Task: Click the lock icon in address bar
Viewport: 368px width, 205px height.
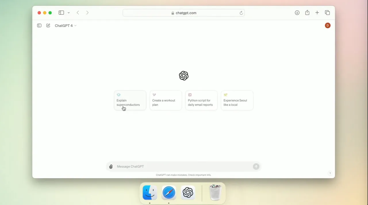Action: [173, 13]
